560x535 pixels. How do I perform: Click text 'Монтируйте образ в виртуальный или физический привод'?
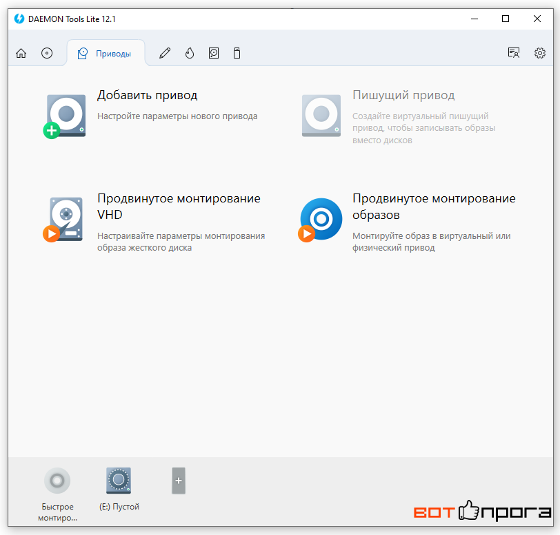[x=432, y=242]
